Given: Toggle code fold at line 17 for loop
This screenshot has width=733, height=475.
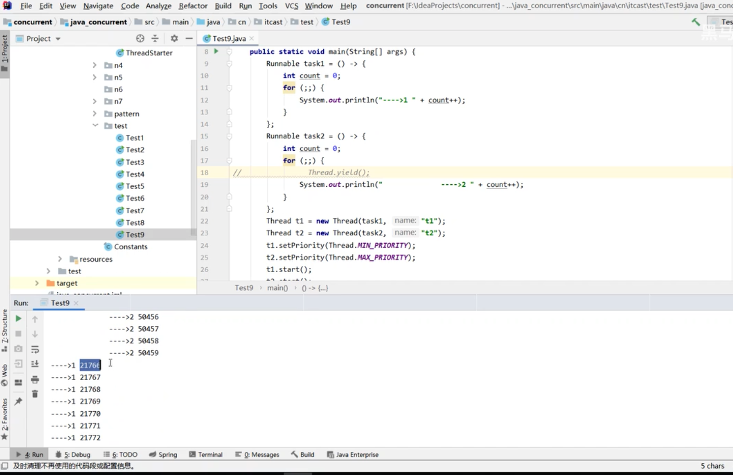Looking at the screenshot, I should pos(229,160).
